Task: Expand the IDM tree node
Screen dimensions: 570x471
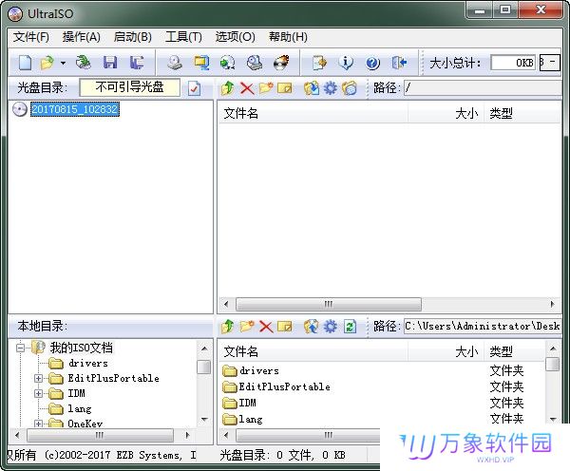Action: (x=39, y=393)
